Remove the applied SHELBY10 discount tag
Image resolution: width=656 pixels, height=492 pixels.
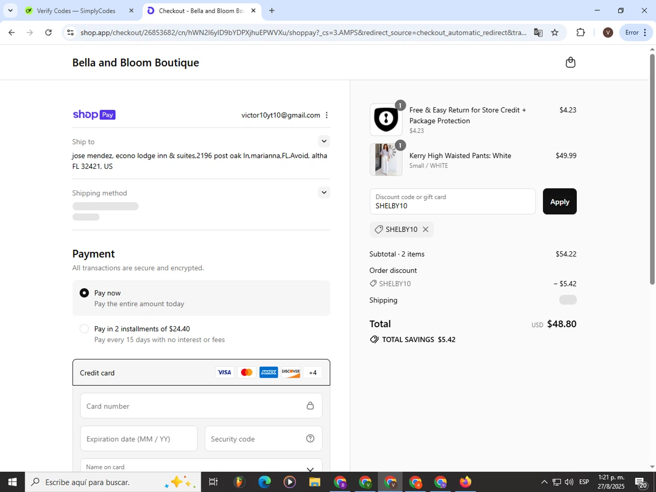(x=425, y=229)
